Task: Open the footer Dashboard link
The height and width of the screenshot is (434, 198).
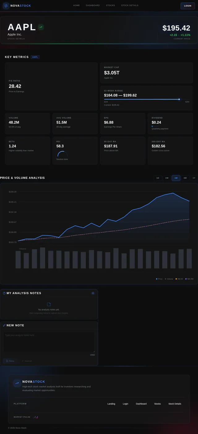Action: (x=141, y=404)
